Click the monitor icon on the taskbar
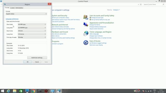Image resolution: width=166 pixels, height=93 pixels. click(x=27, y=91)
